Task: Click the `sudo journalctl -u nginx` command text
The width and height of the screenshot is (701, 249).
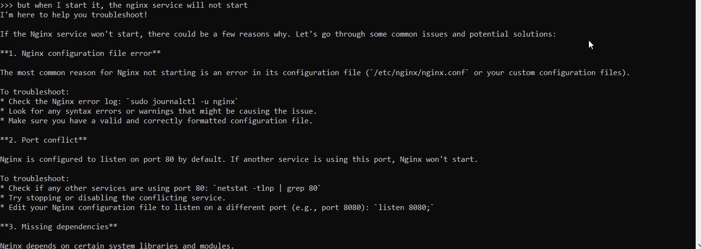Action: tap(182, 102)
